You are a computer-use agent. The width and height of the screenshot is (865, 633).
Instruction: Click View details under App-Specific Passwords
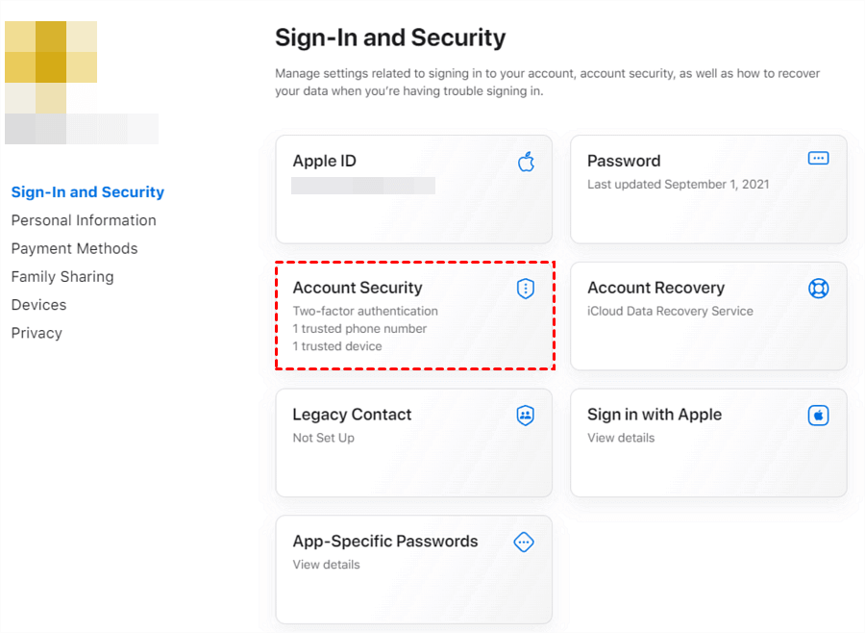click(326, 565)
